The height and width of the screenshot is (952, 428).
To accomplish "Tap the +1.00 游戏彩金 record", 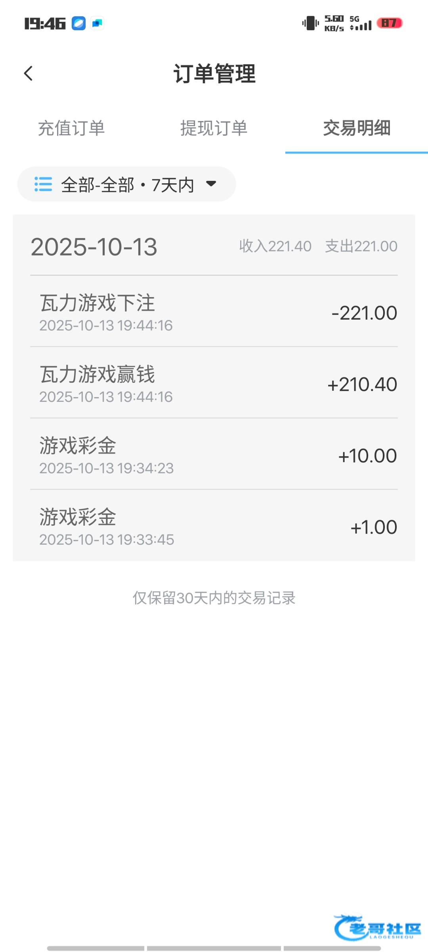I will (x=214, y=526).
